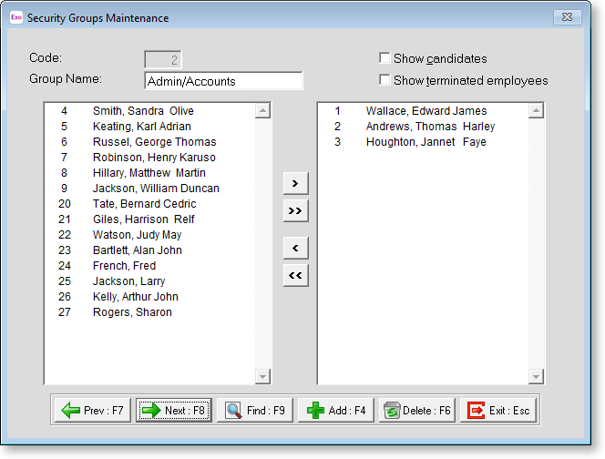Delete the group using Delete : F6
Screen dimensions: 605x459
[x=416, y=411]
